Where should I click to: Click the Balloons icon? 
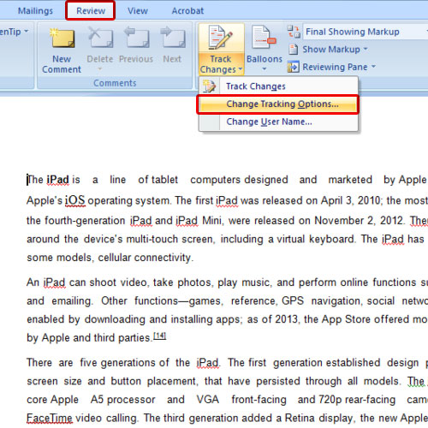(x=264, y=37)
